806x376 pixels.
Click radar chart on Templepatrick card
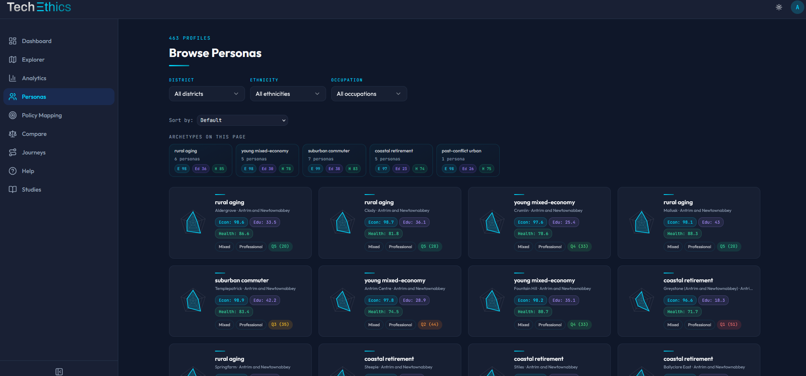click(x=193, y=300)
